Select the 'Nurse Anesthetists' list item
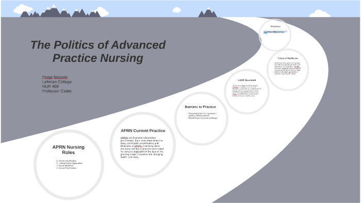 click(x=66, y=161)
